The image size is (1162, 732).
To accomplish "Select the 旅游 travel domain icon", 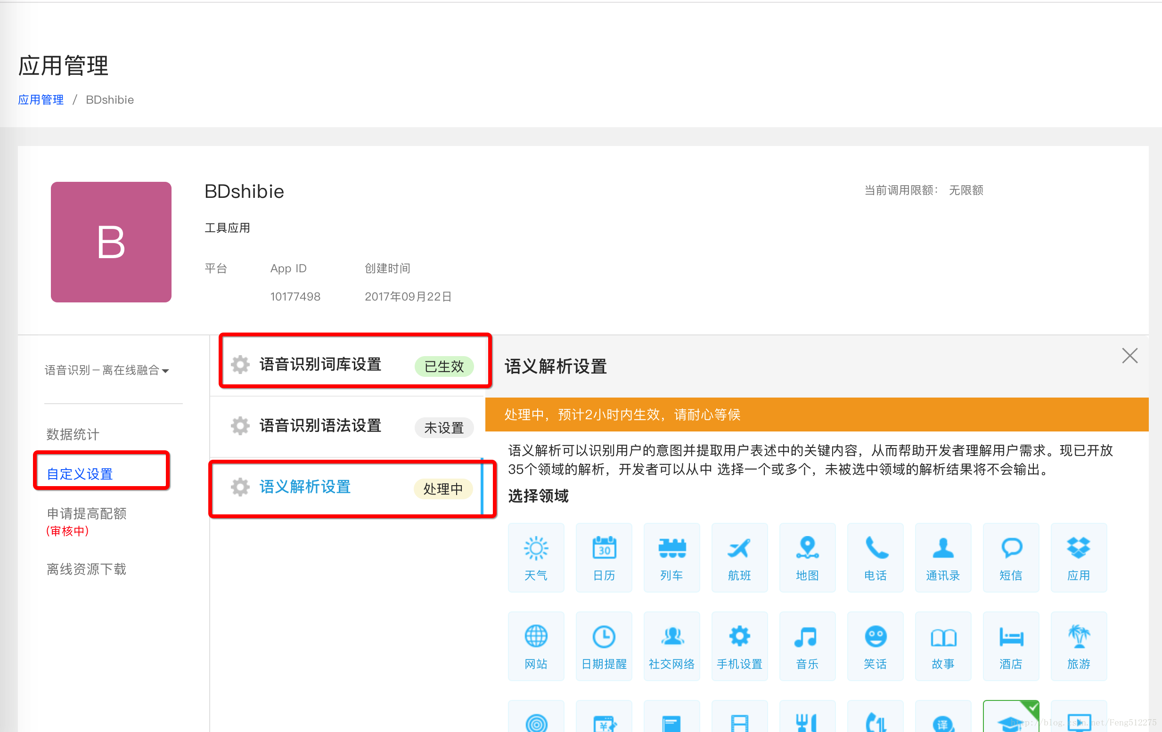I will [x=1079, y=646].
